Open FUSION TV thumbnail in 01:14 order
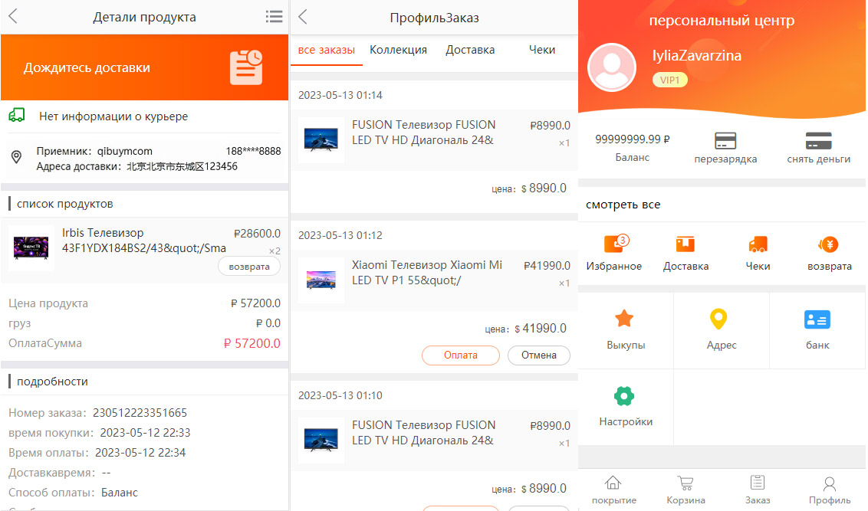The image size is (868, 511). click(x=321, y=139)
